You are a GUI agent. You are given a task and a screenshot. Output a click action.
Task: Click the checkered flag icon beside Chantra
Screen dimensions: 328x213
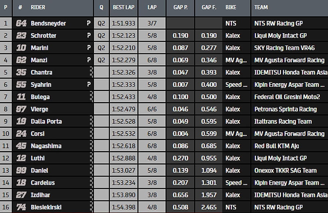pyautogui.click(x=91, y=73)
